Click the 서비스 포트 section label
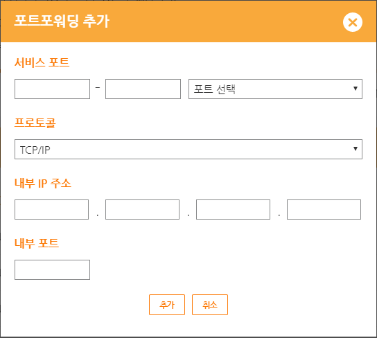This screenshot has width=377, height=338. 42,62
